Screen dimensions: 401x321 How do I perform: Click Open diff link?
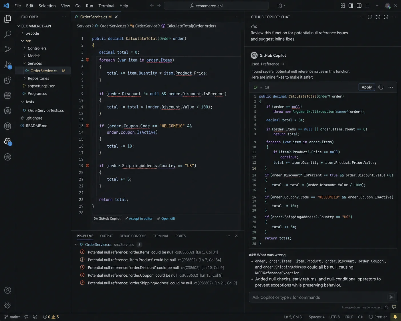(x=166, y=218)
